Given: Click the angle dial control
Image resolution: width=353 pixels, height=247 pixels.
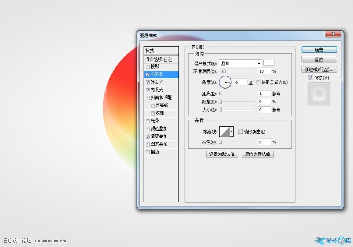Looking at the screenshot, I should coord(226,82).
